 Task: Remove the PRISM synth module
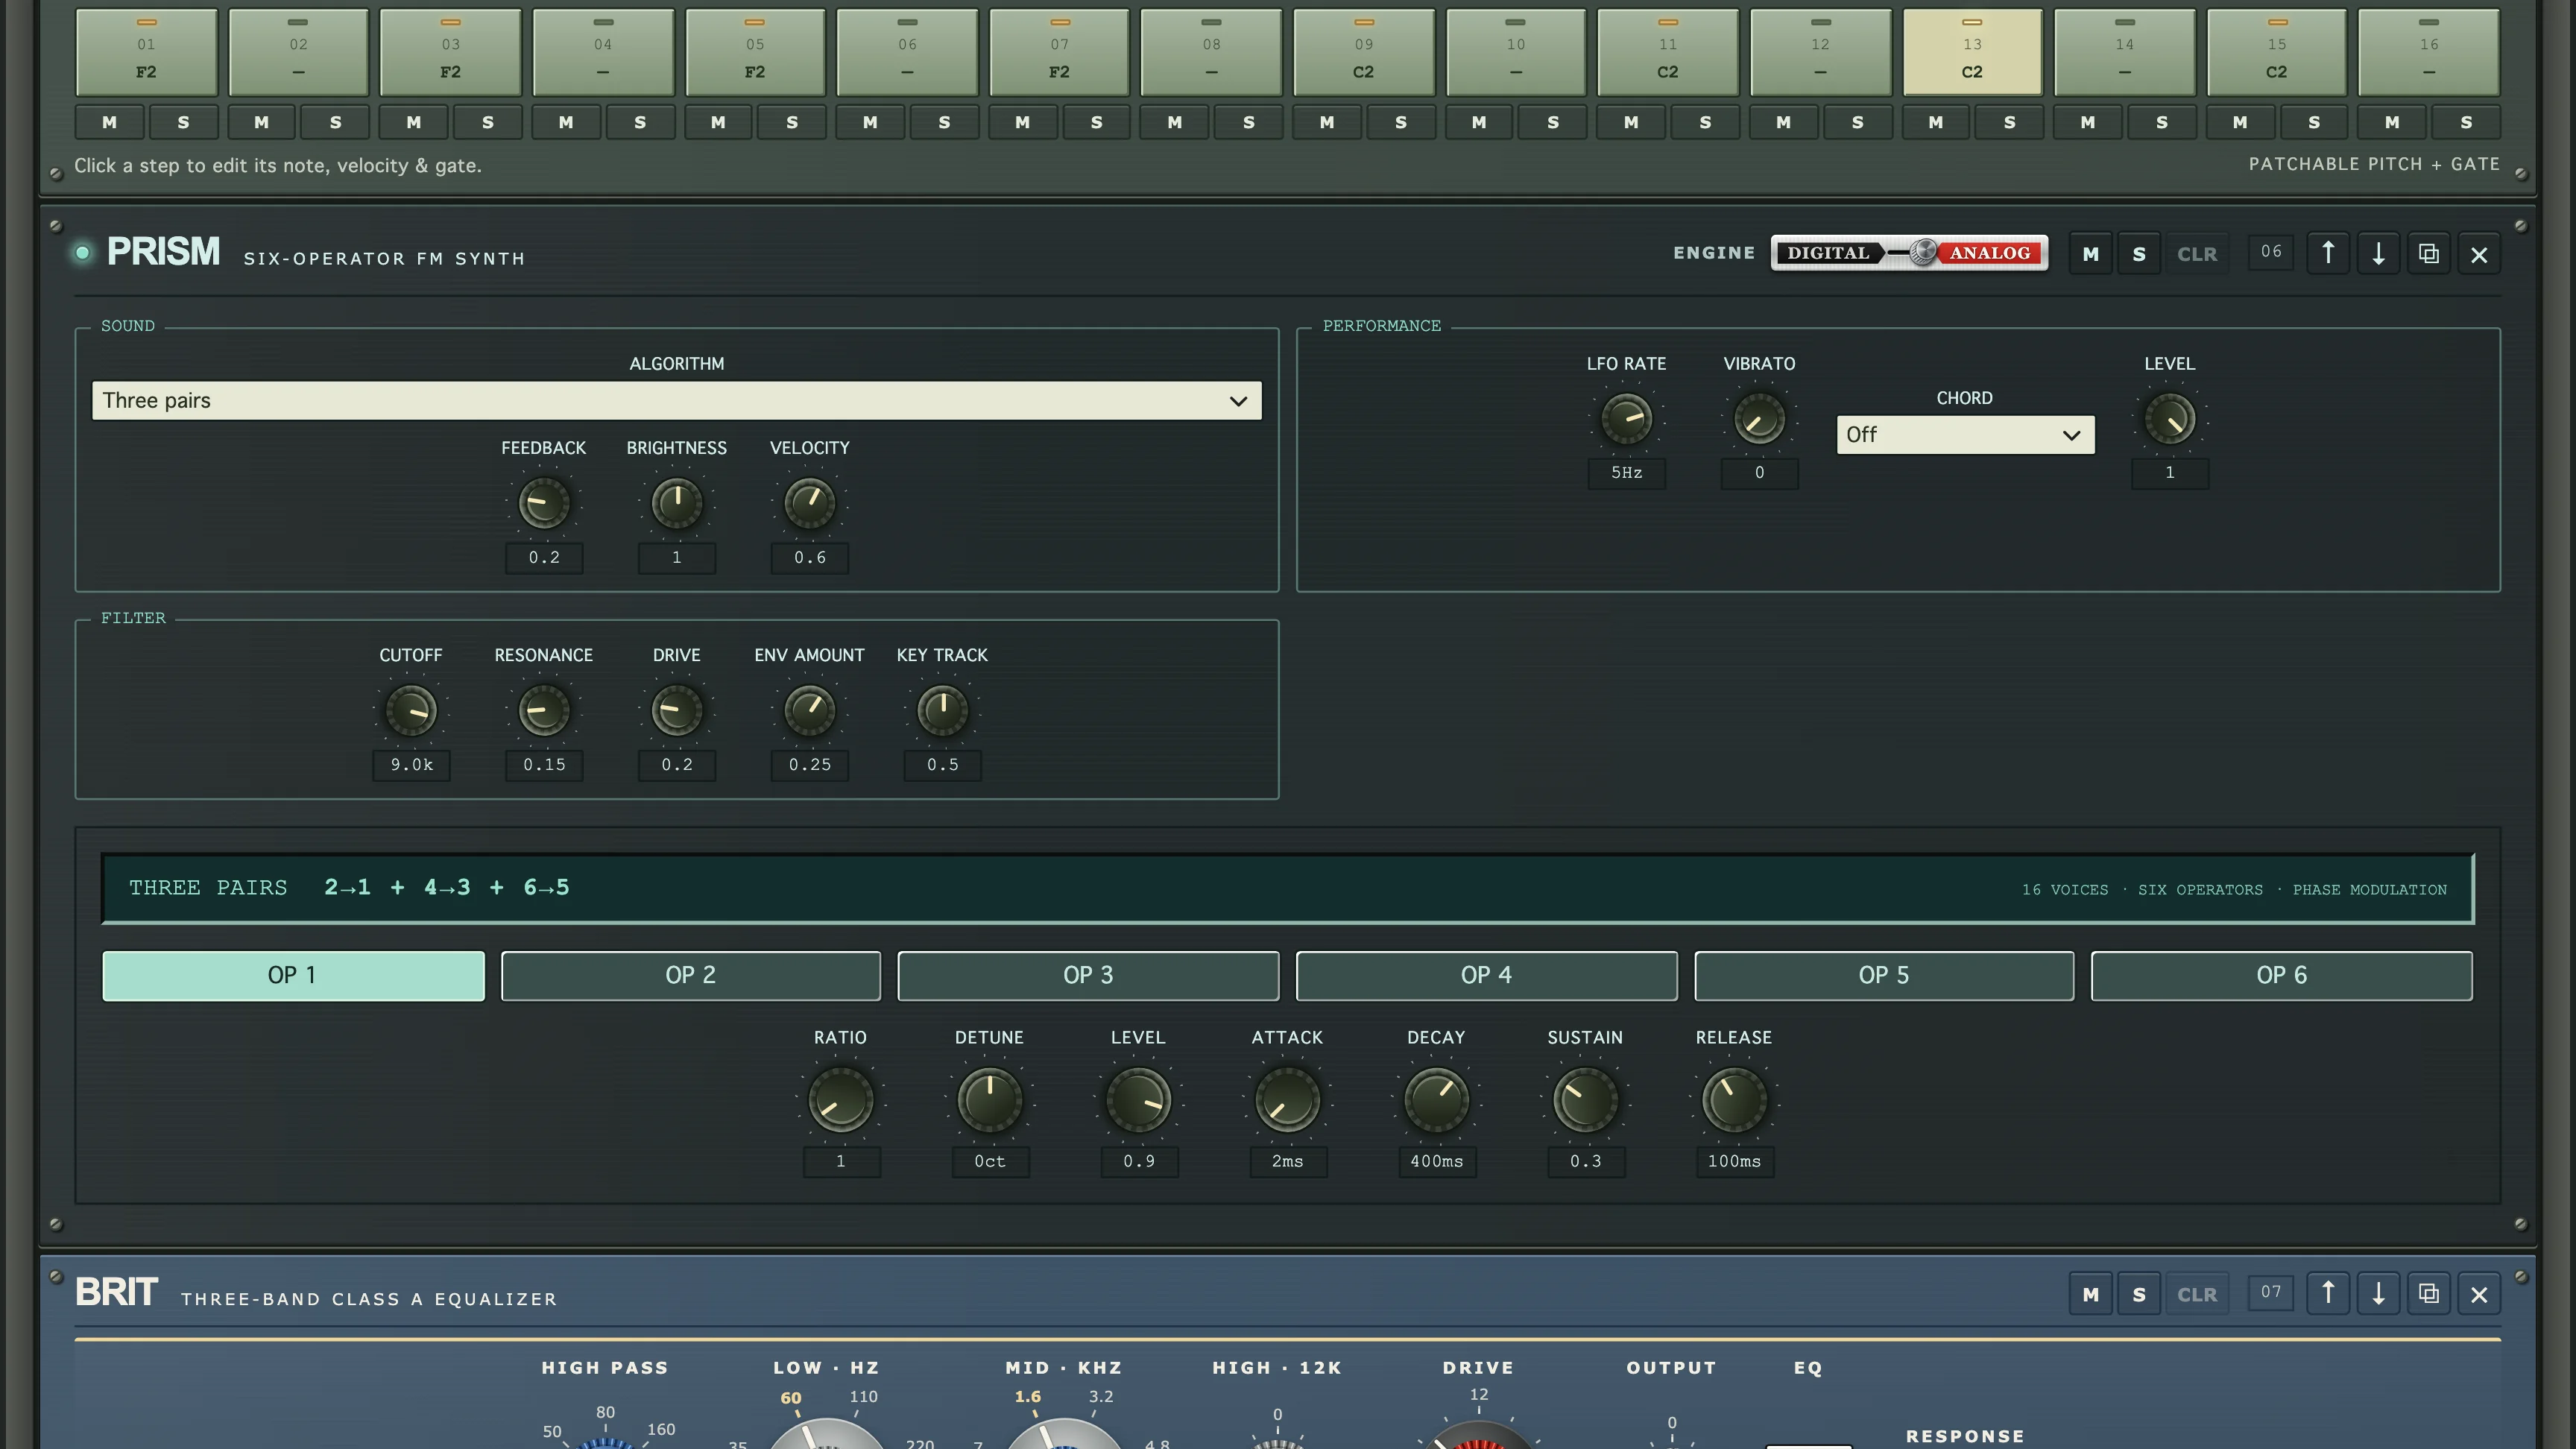(x=2479, y=253)
